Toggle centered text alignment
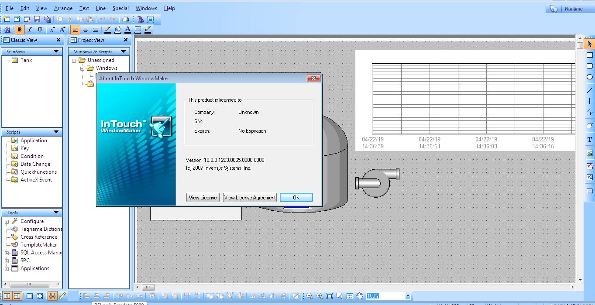This screenshot has height=305, width=595. 85,30
